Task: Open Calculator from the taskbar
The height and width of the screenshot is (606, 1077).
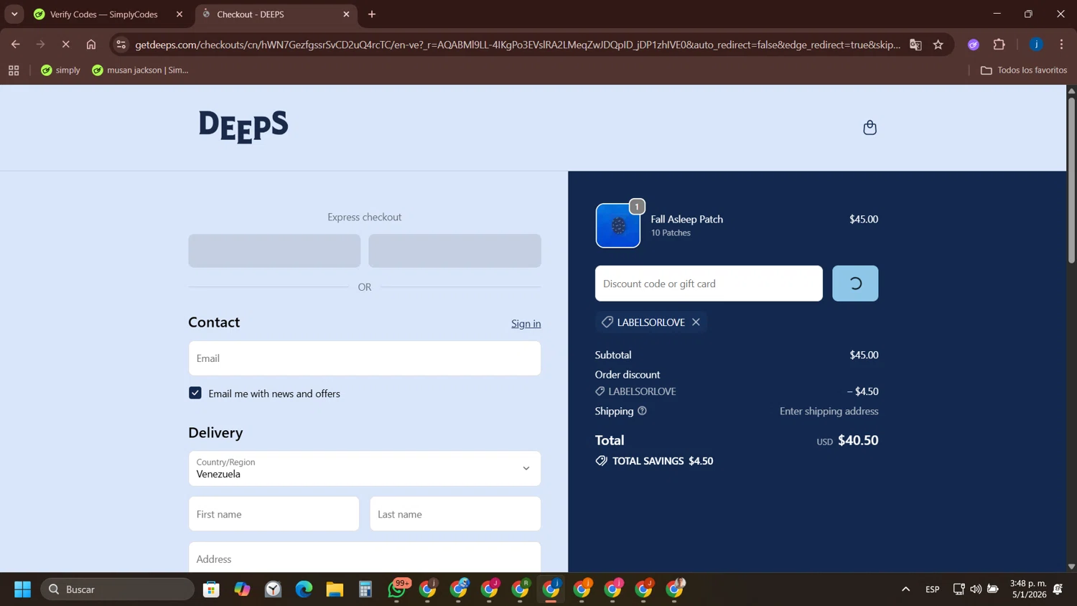Action: click(365, 589)
